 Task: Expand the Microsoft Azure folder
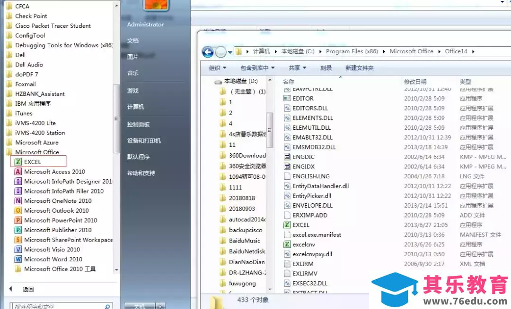[32, 142]
